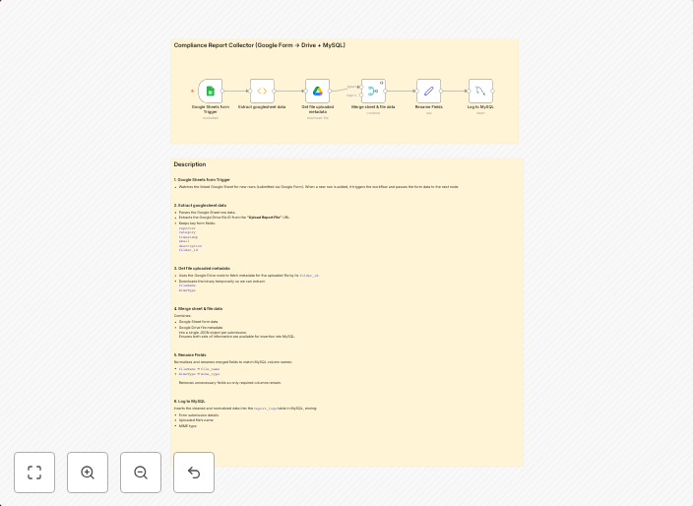This screenshot has height=506, width=693.
Task: Click the 'Google Sheets form Trigger' node label
Action: pos(211,109)
